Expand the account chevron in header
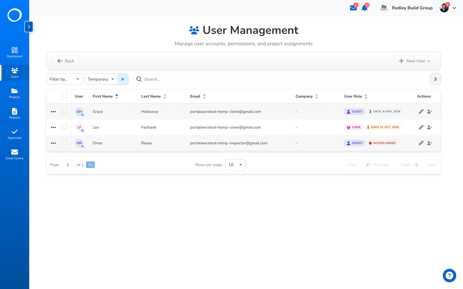This screenshot has width=463, height=289. 454,8
